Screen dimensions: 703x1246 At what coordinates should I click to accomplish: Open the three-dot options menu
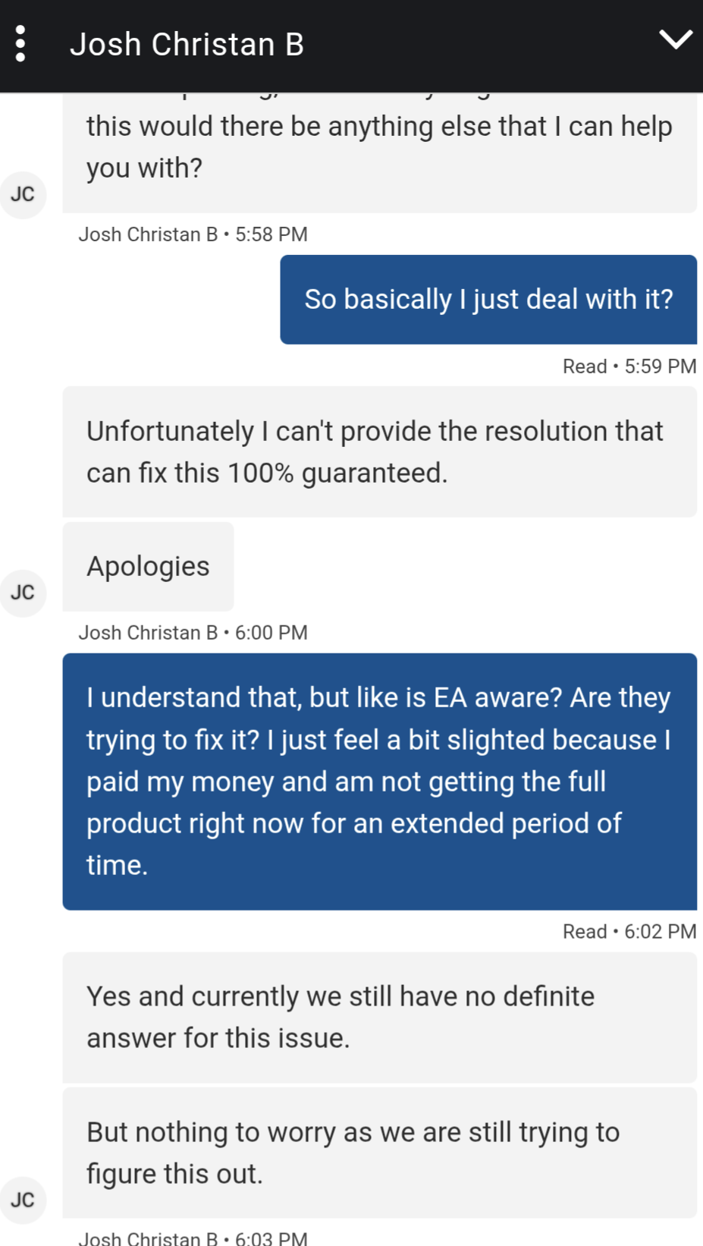20,44
